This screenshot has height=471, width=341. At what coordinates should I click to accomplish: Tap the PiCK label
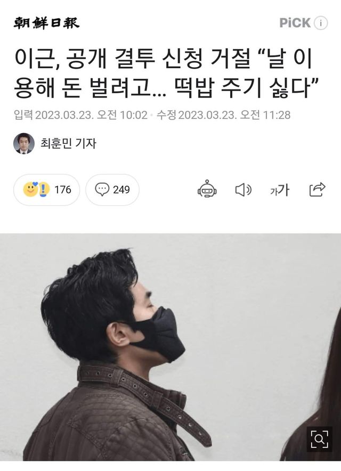click(x=295, y=23)
